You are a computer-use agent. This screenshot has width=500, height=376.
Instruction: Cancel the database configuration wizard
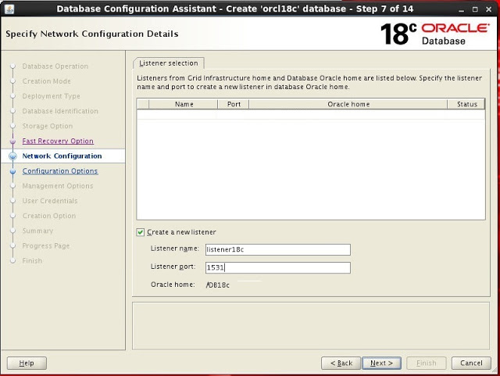(x=471, y=363)
